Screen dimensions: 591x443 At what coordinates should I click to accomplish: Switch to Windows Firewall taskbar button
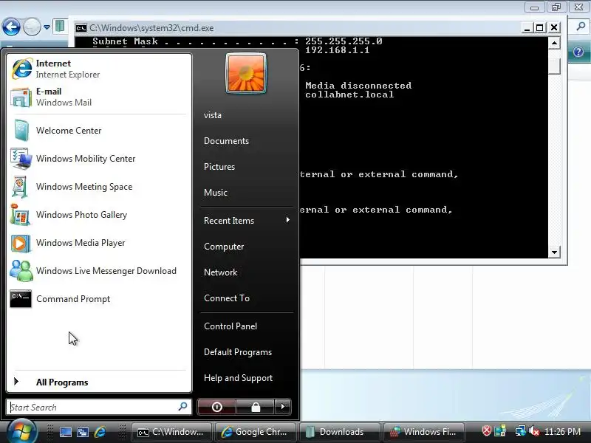423,432
